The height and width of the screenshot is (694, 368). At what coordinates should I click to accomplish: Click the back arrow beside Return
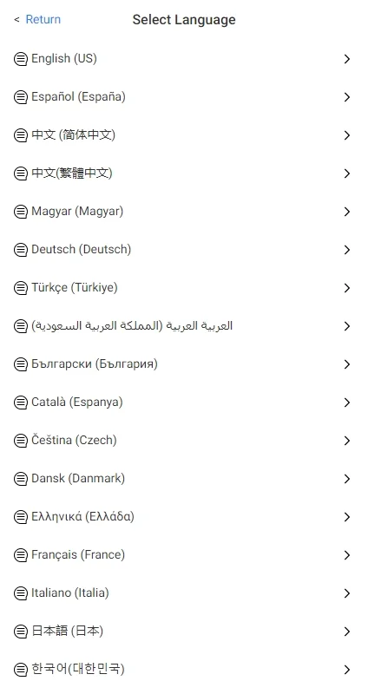tap(16, 19)
